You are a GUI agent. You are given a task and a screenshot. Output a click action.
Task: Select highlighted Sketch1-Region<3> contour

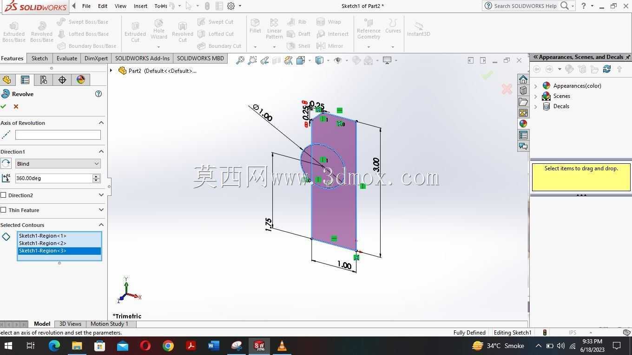(x=59, y=251)
